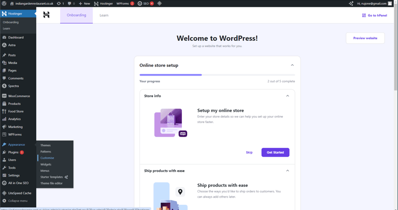Image resolution: width=398 pixels, height=210 pixels.
Task: Collapse Ship products with ease chevron
Action: tap(288, 171)
